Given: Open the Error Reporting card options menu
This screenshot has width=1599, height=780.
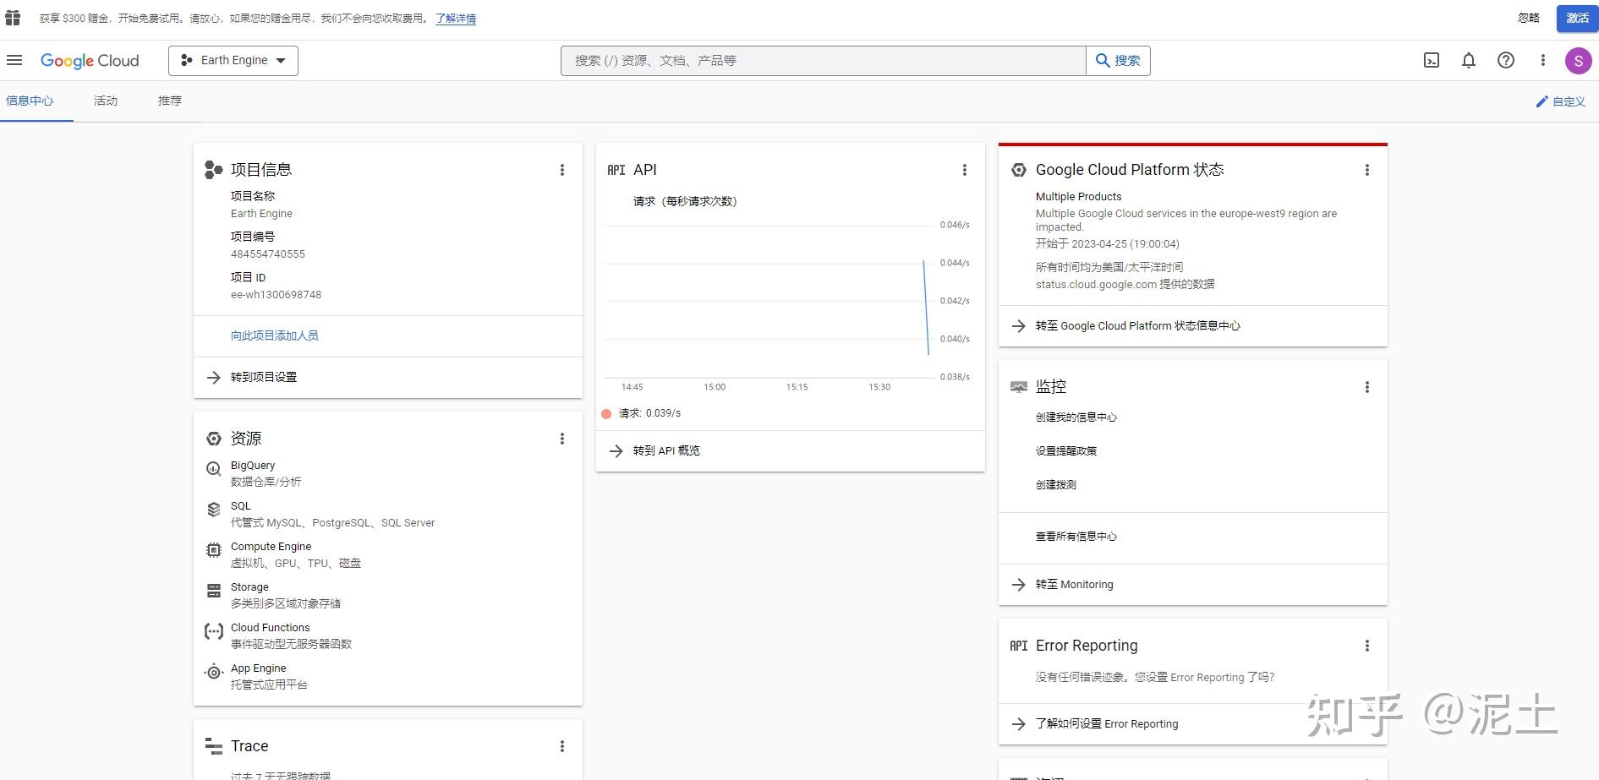Looking at the screenshot, I should tap(1367, 646).
